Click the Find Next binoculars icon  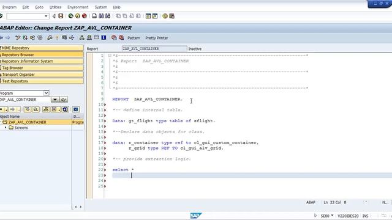108,16
